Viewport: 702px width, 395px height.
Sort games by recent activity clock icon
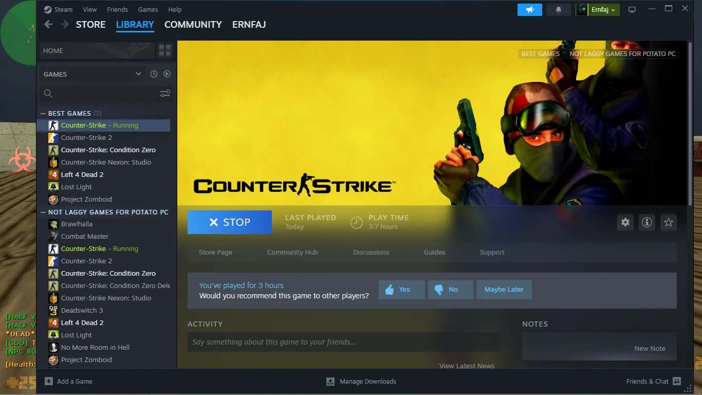point(154,74)
